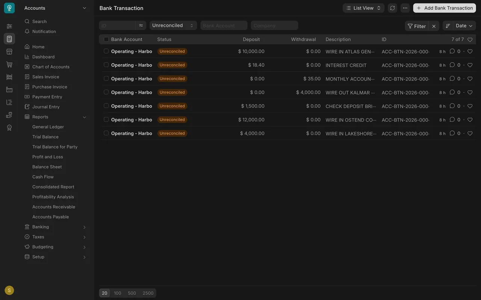Open the storefront module icon in left rail

[9, 51]
